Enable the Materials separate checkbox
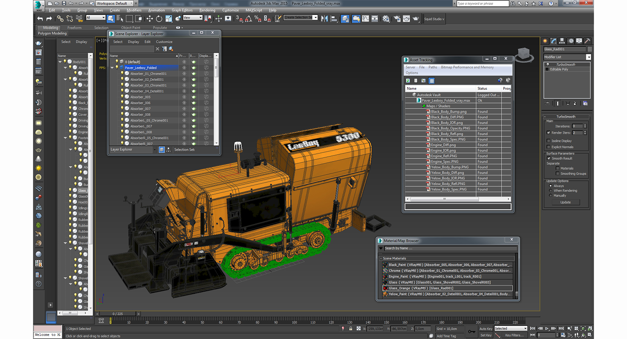 coord(558,168)
